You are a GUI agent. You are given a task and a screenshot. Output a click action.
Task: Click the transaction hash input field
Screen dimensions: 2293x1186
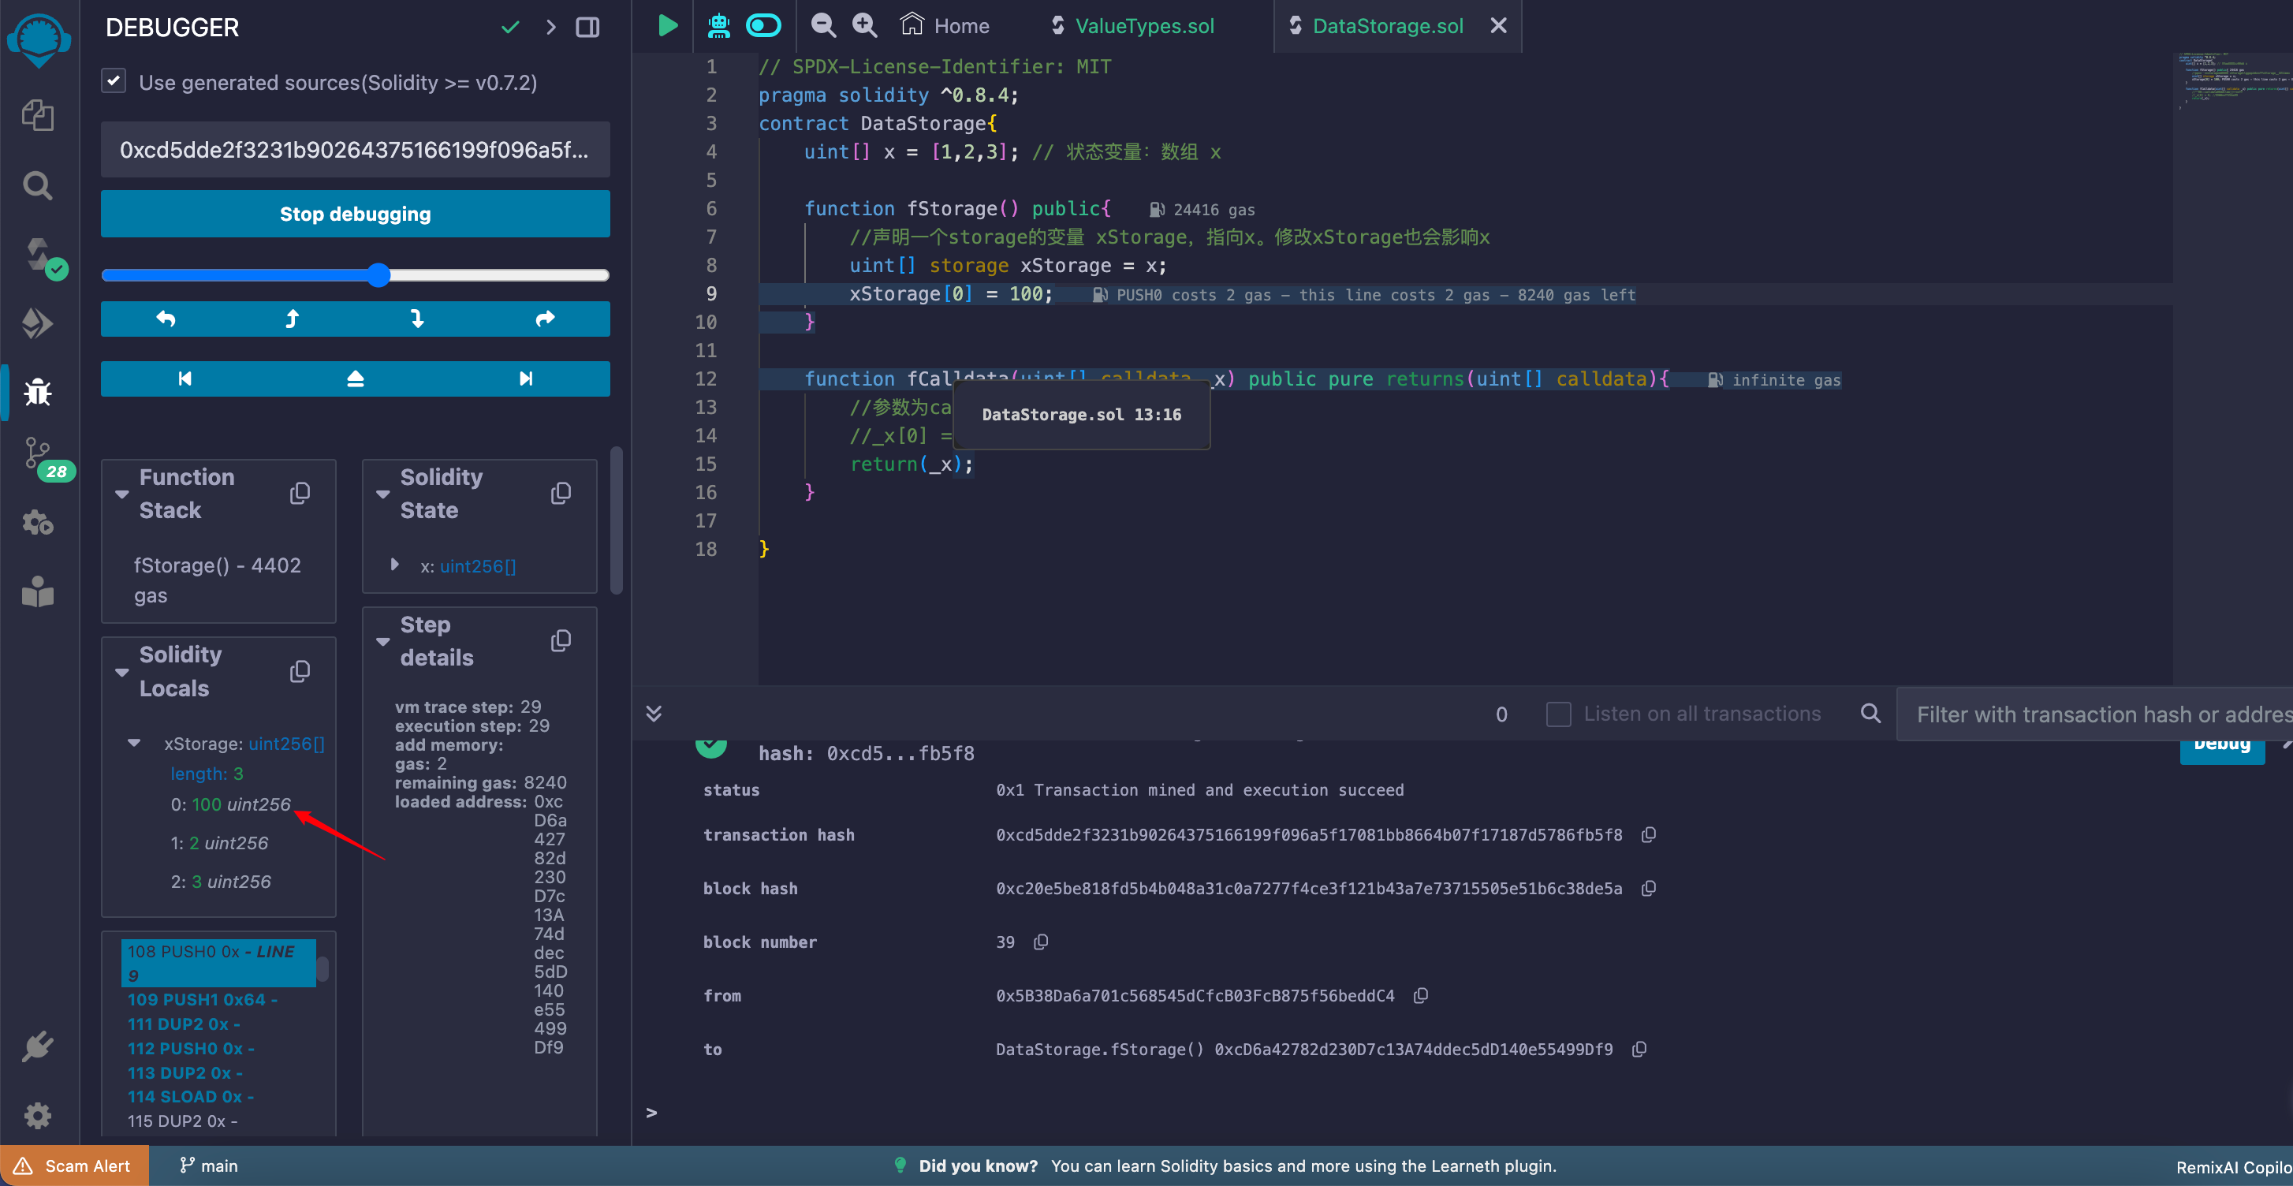(x=355, y=150)
